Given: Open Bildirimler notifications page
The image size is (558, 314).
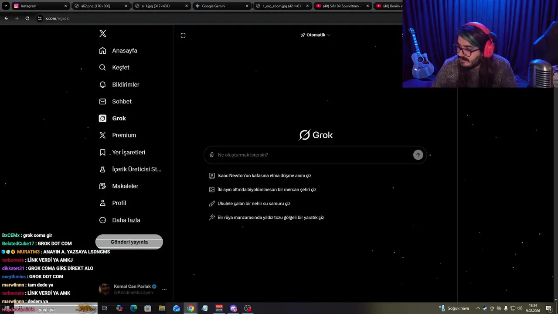Looking at the screenshot, I should click(x=119, y=85).
